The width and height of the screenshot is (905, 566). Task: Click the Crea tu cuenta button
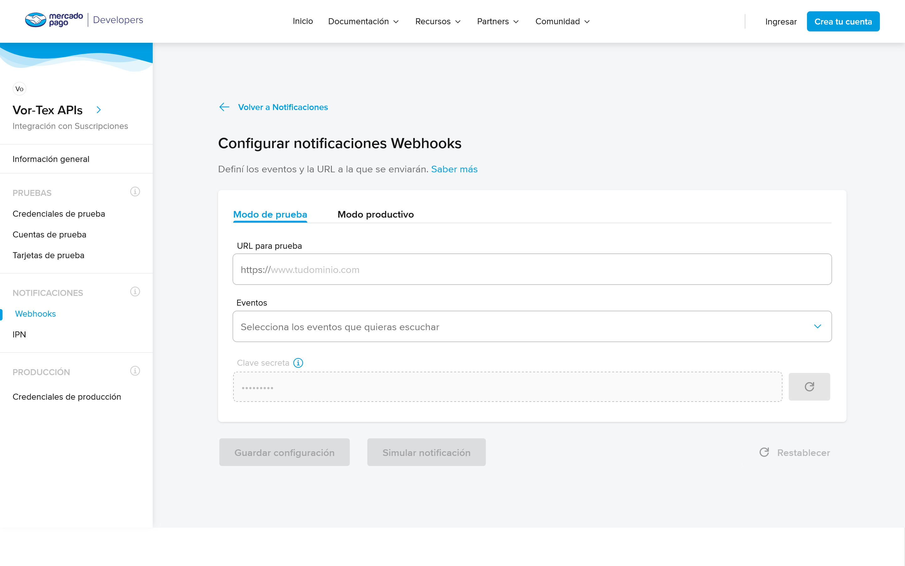[843, 21]
